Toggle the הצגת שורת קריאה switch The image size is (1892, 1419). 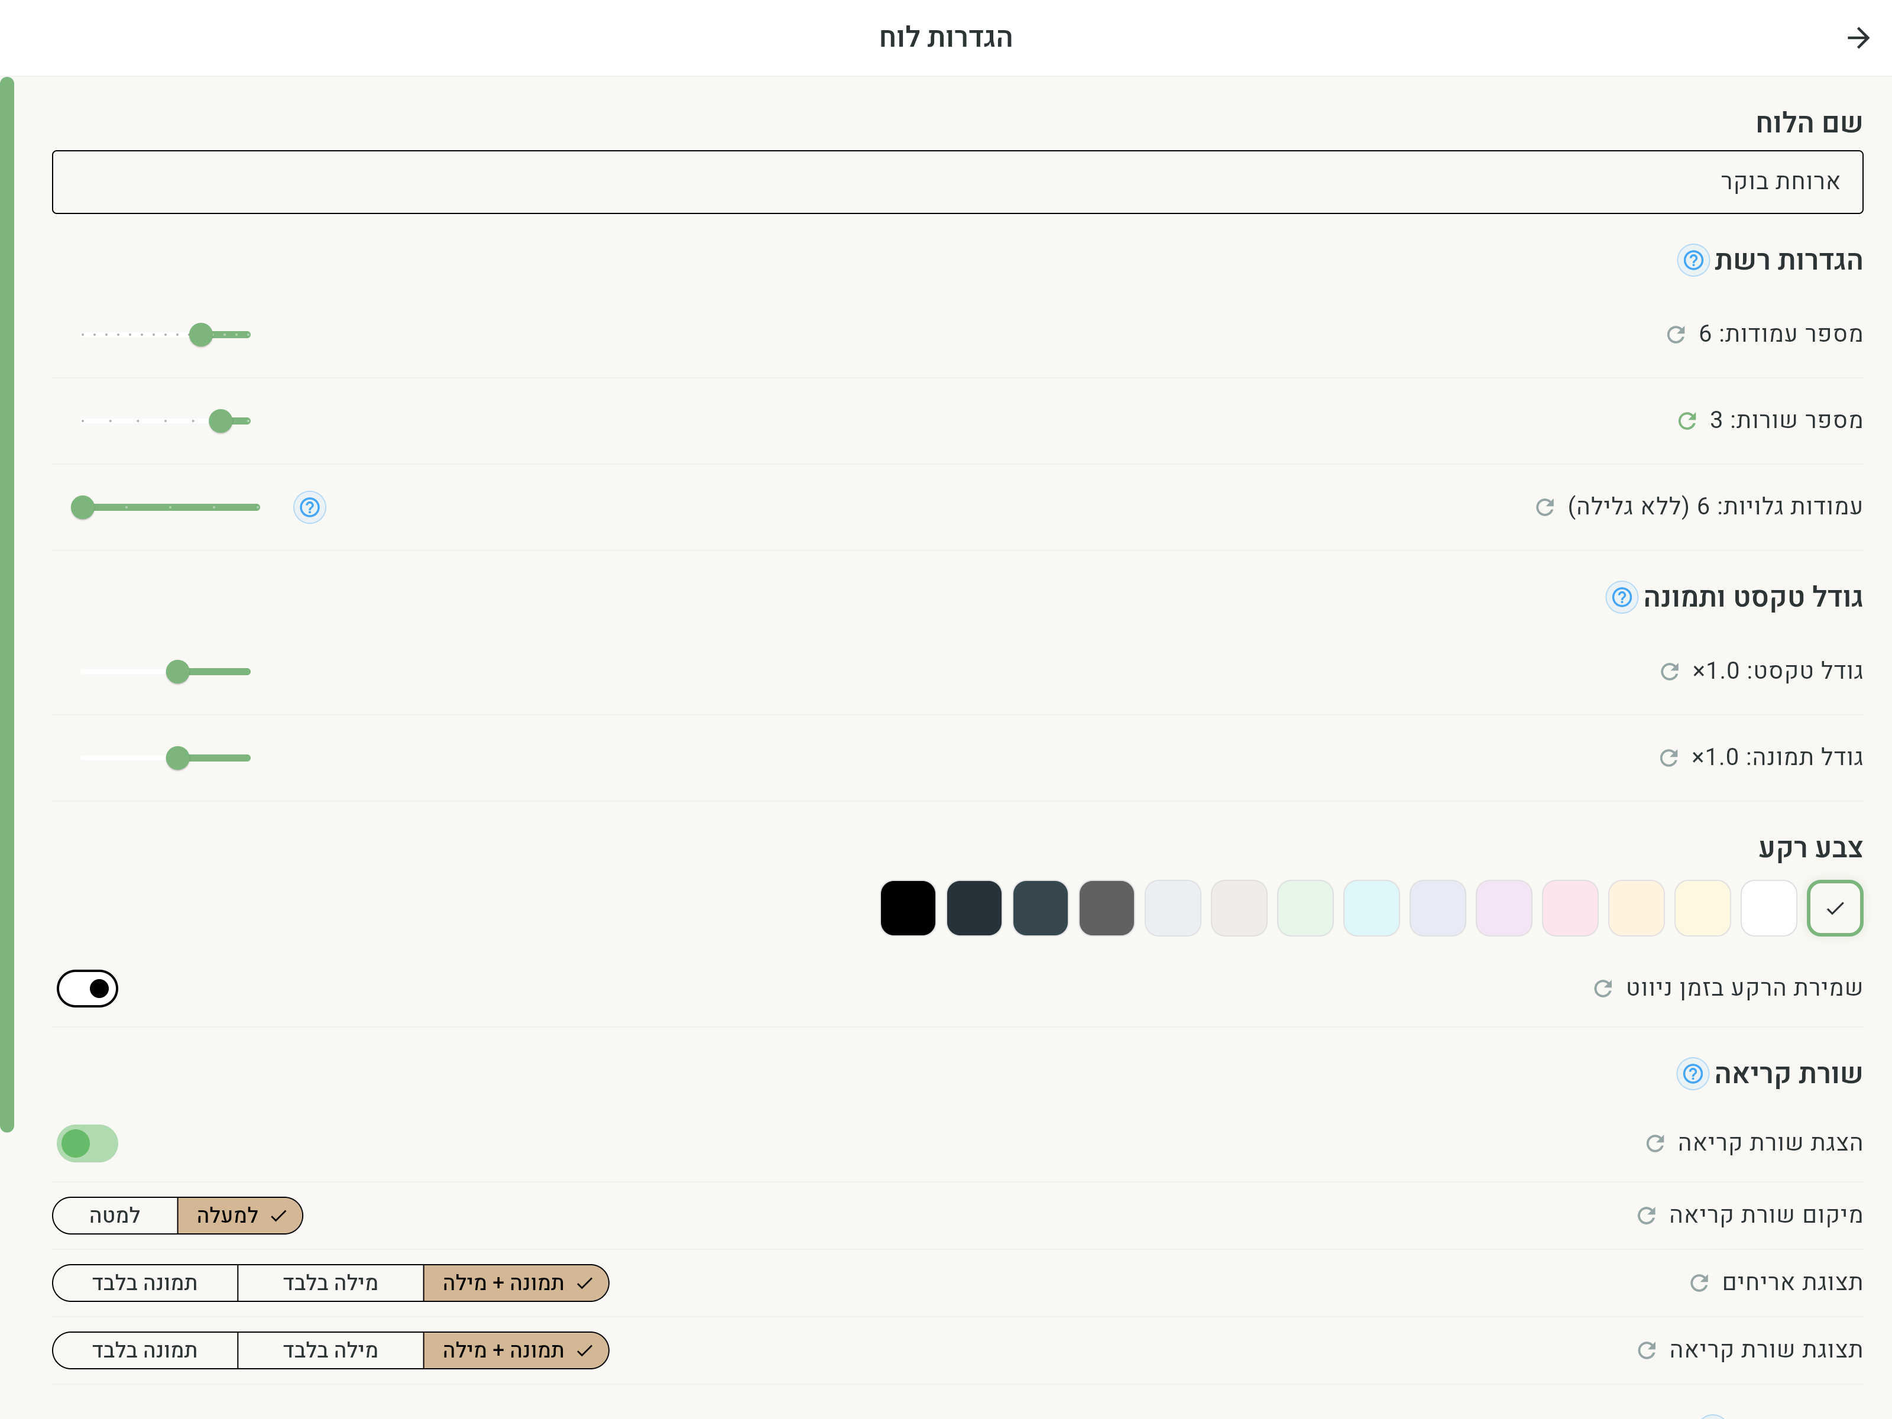point(88,1143)
